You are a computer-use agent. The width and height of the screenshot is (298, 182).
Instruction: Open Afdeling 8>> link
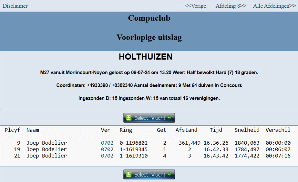pos(231,6)
